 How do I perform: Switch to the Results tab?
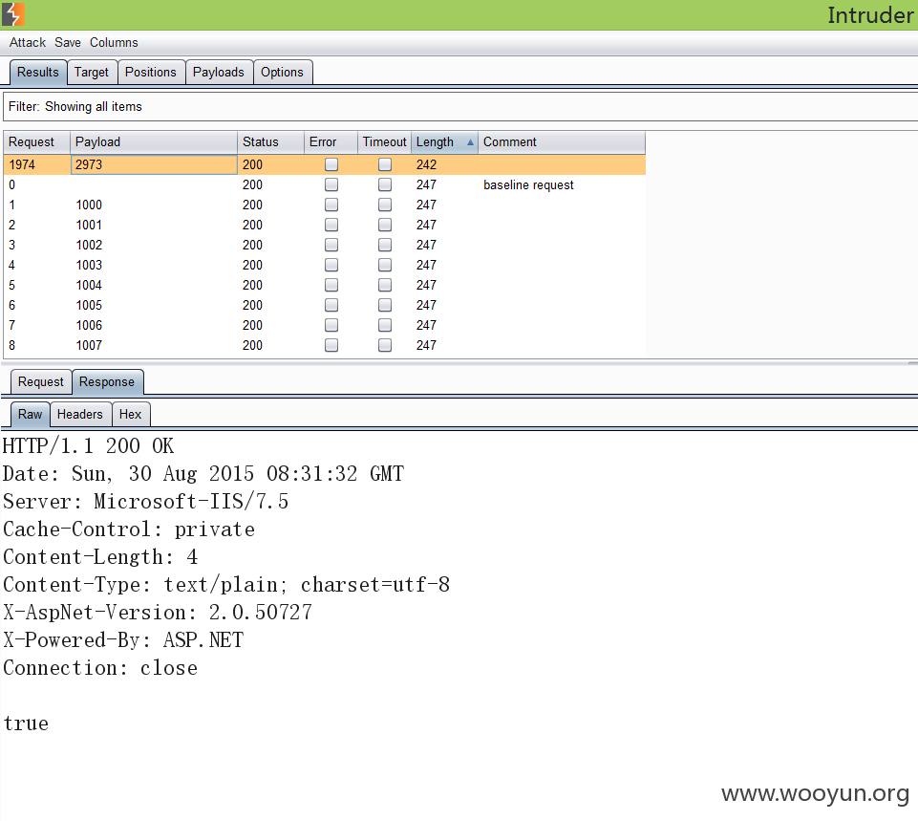38,72
